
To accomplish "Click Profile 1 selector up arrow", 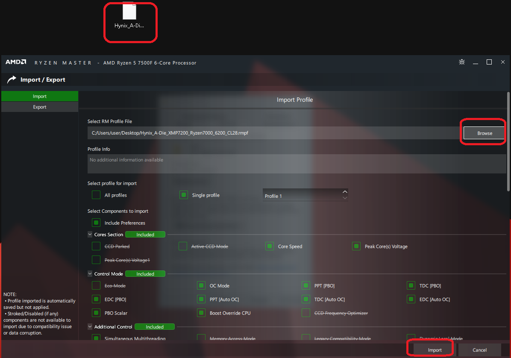I will 345,192.
